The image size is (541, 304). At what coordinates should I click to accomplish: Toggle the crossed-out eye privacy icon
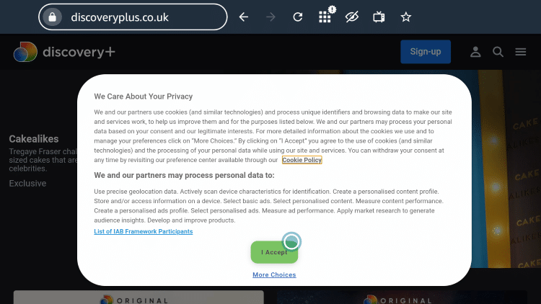coord(352,17)
